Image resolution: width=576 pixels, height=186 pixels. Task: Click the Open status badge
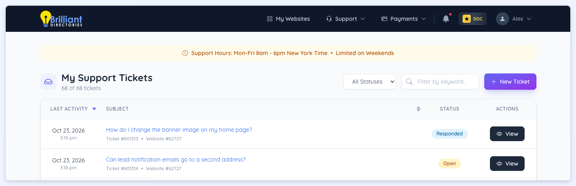click(x=450, y=164)
